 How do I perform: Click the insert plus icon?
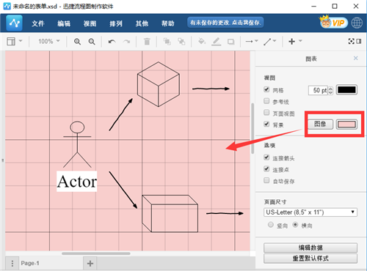tap(291, 42)
